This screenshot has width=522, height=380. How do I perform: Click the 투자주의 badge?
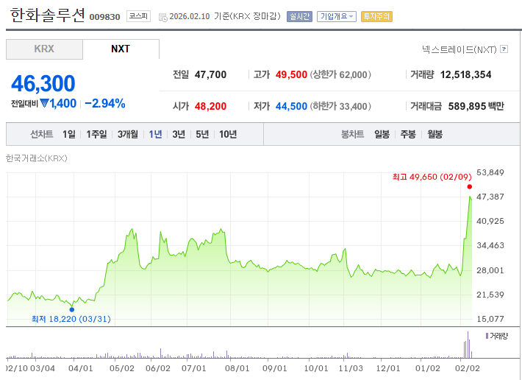pyautogui.click(x=376, y=16)
